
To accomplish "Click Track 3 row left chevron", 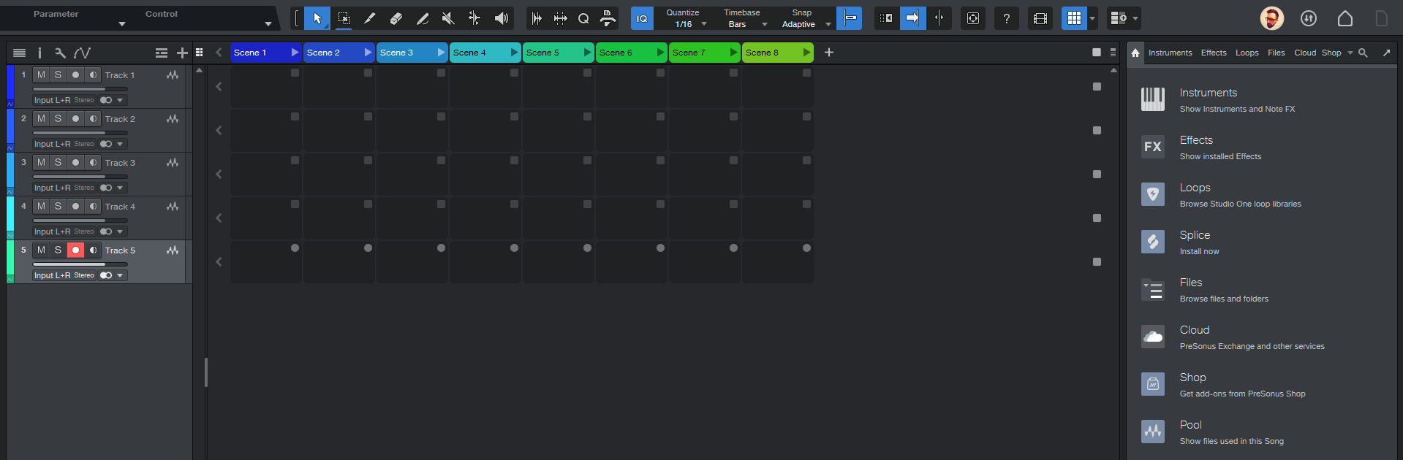I will click(219, 174).
